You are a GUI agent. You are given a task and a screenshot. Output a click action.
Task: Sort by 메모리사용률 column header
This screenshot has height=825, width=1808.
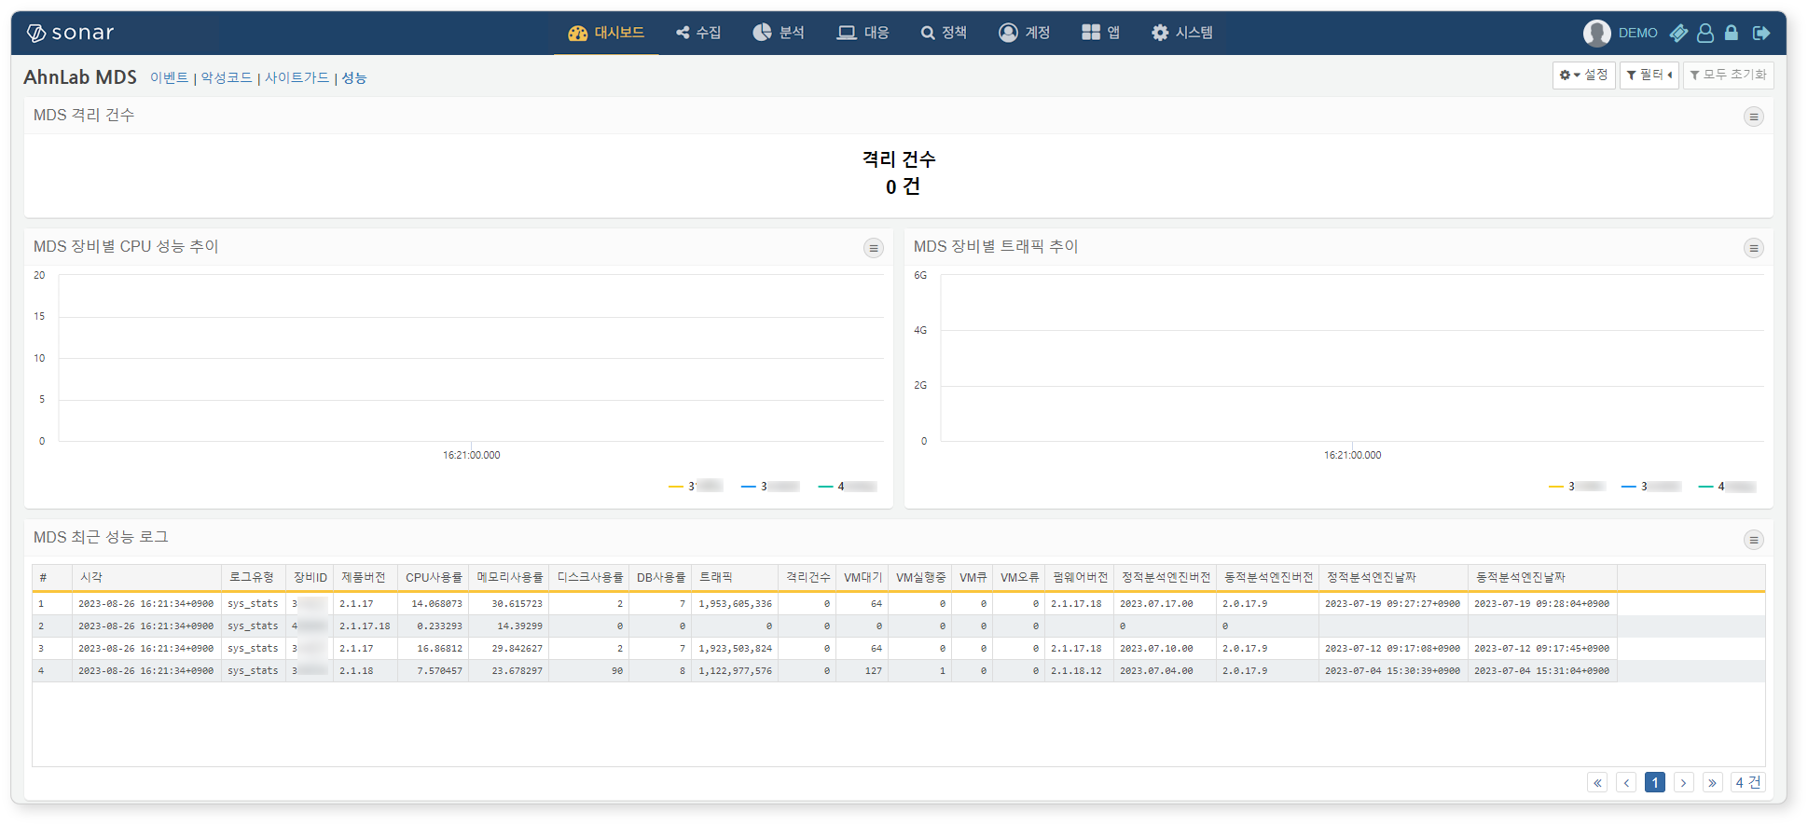(x=509, y=577)
